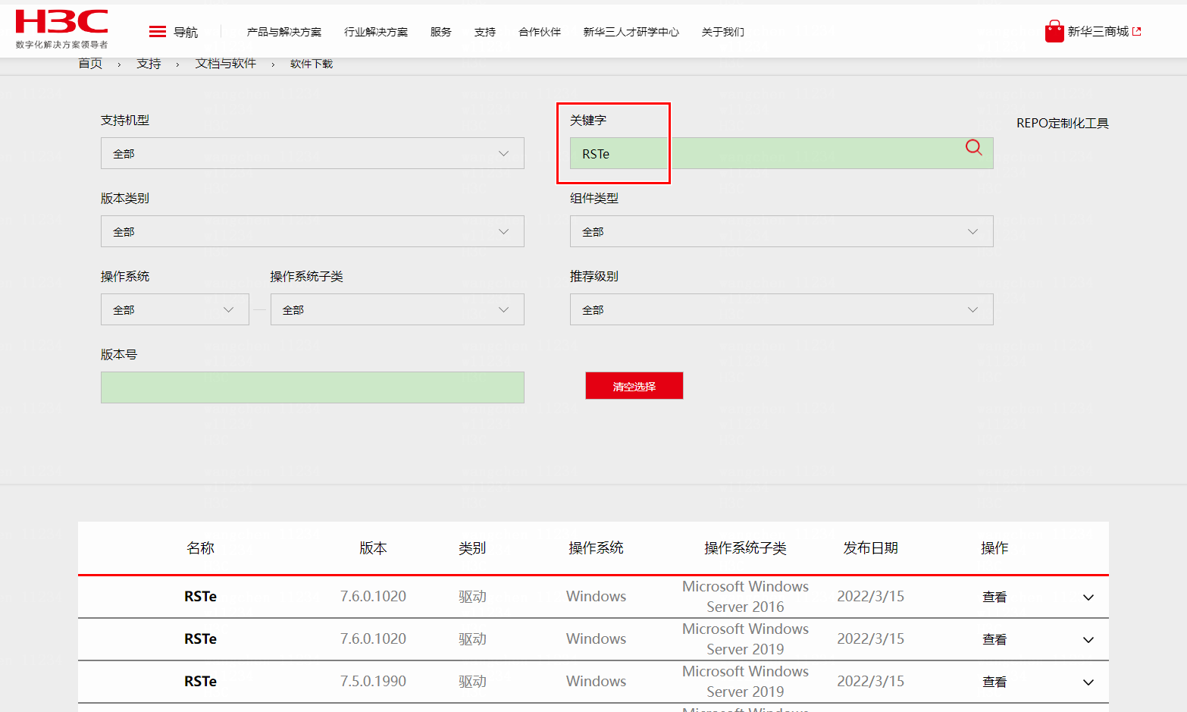Click Microsoft Windows Server 2016 cell
This screenshot has width=1187, height=712.
tap(745, 597)
